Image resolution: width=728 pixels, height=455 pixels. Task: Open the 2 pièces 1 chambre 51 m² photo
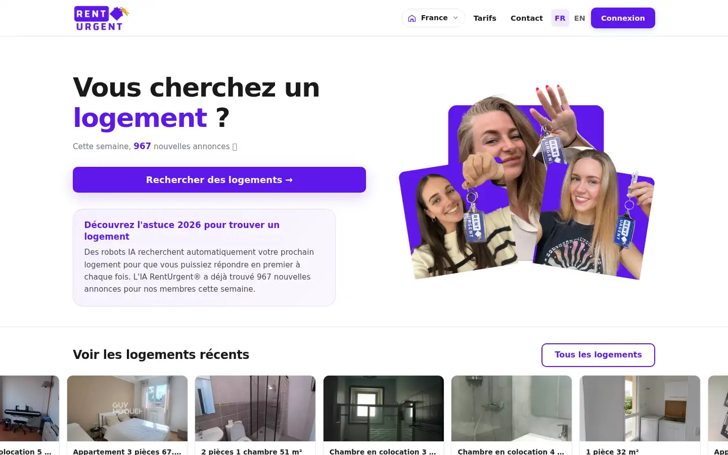255,408
